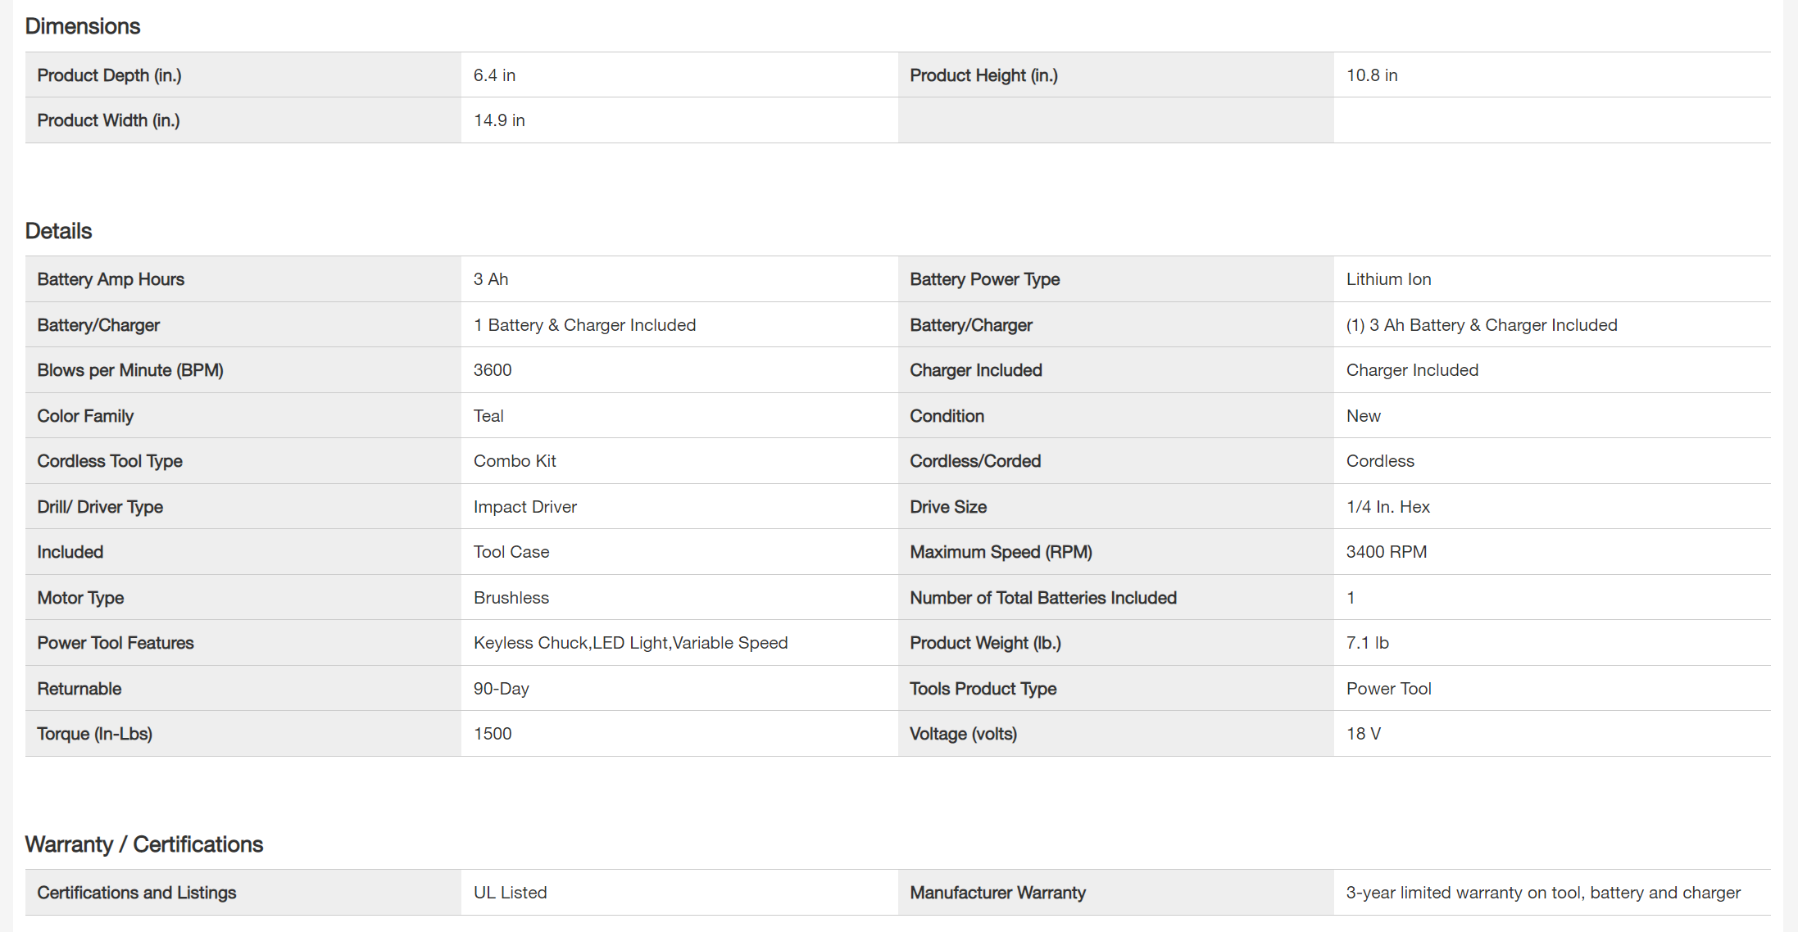Click the 1/4 In. Hex drive size value
Image resolution: width=1798 pixels, height=932 pixels.
click(1387, 507)
